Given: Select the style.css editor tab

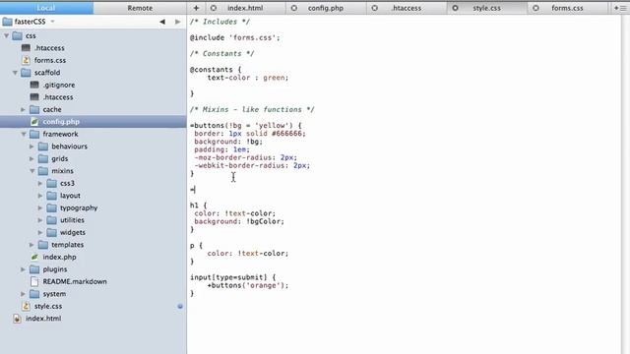Looking at the screenshot, I should point(486,8).
